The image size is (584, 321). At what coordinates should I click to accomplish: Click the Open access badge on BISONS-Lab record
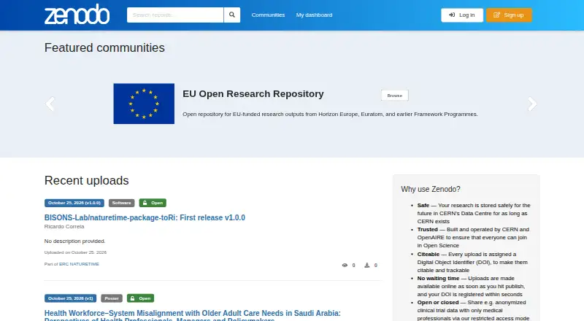[x=153, y=203]
